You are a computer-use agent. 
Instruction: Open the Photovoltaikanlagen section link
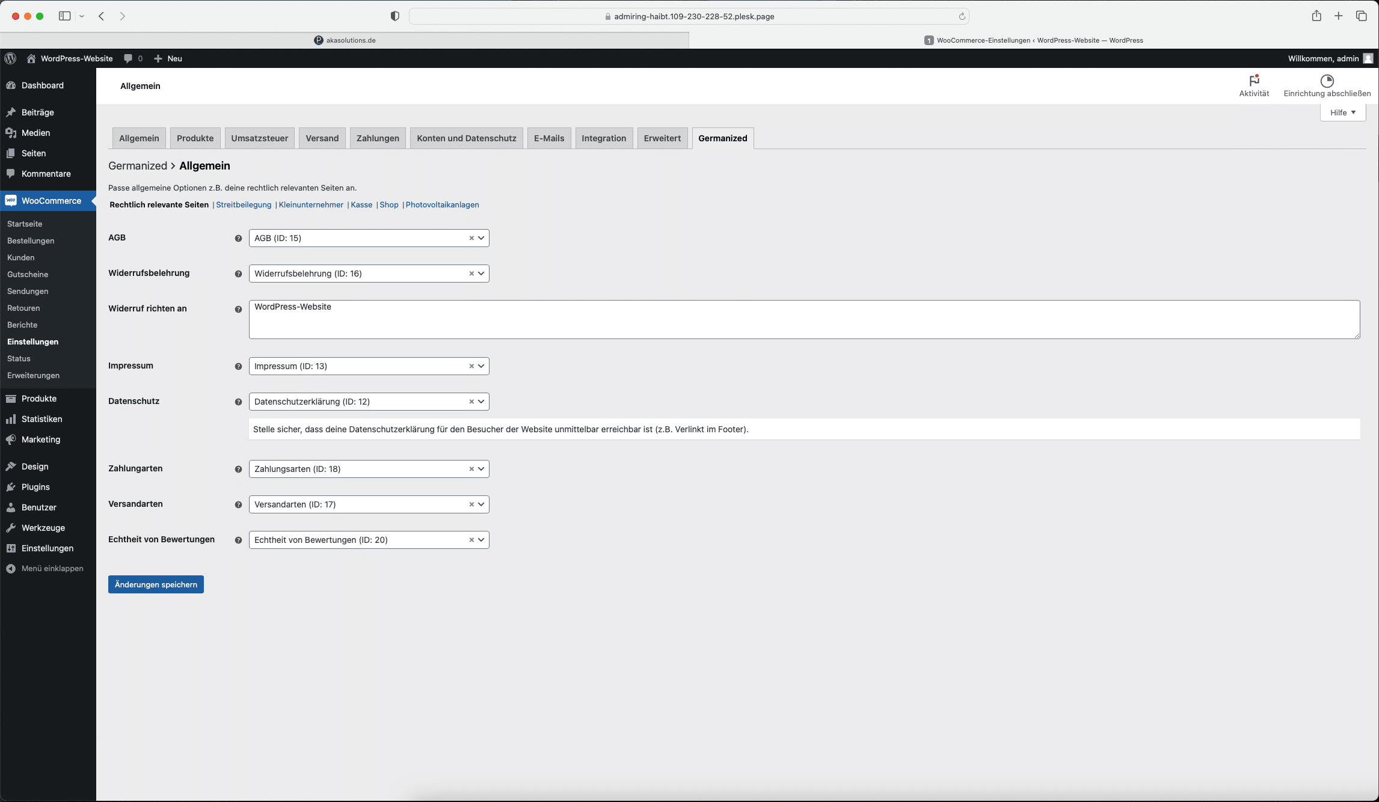(442, 205)
